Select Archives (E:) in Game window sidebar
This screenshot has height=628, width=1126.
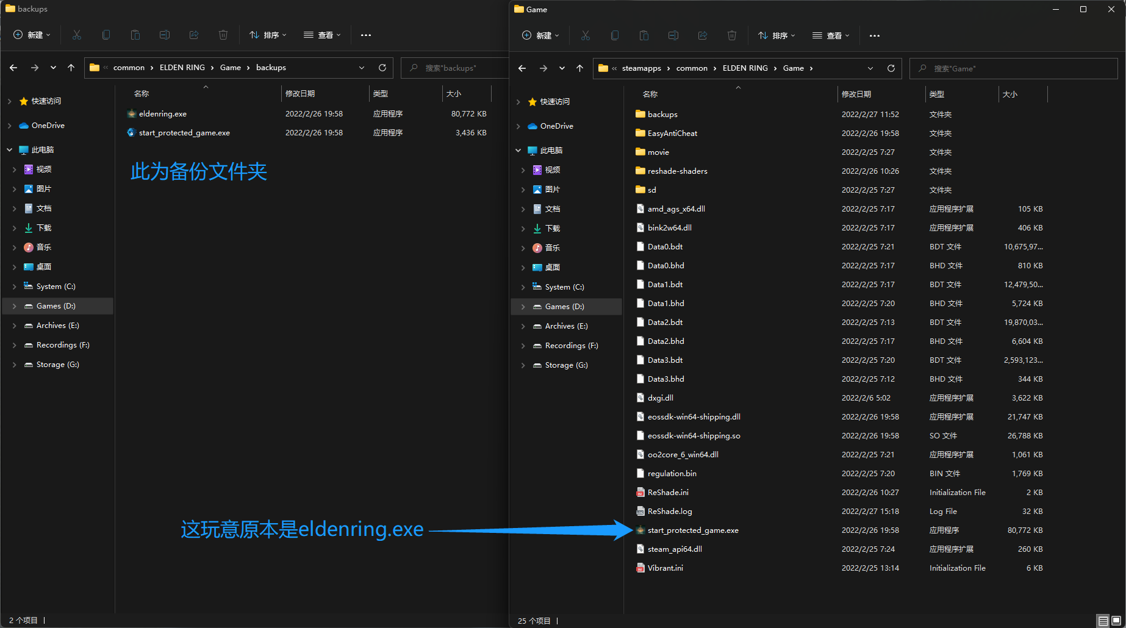566,326
